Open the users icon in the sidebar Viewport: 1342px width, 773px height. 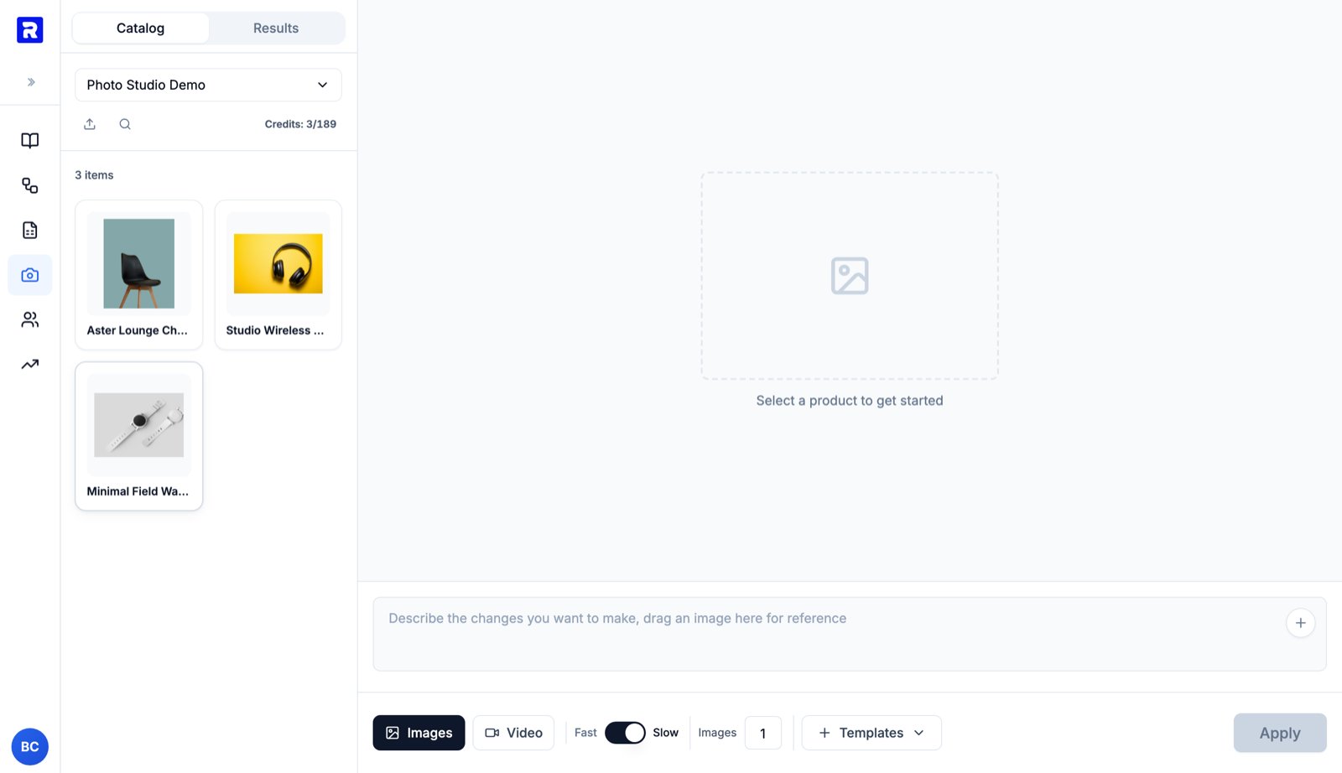(30, 319)
